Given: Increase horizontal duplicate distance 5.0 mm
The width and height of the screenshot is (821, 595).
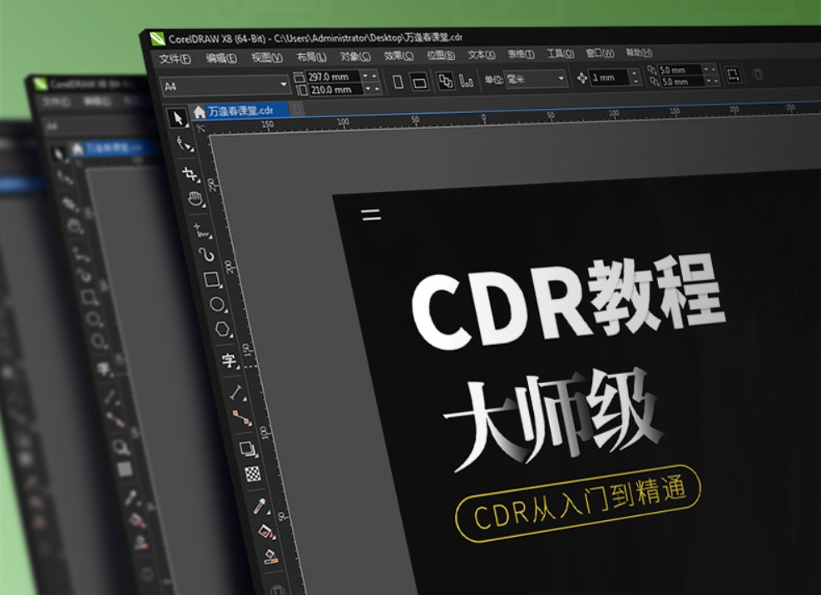Looking at the screenshot, I should [x=713, y=68].
